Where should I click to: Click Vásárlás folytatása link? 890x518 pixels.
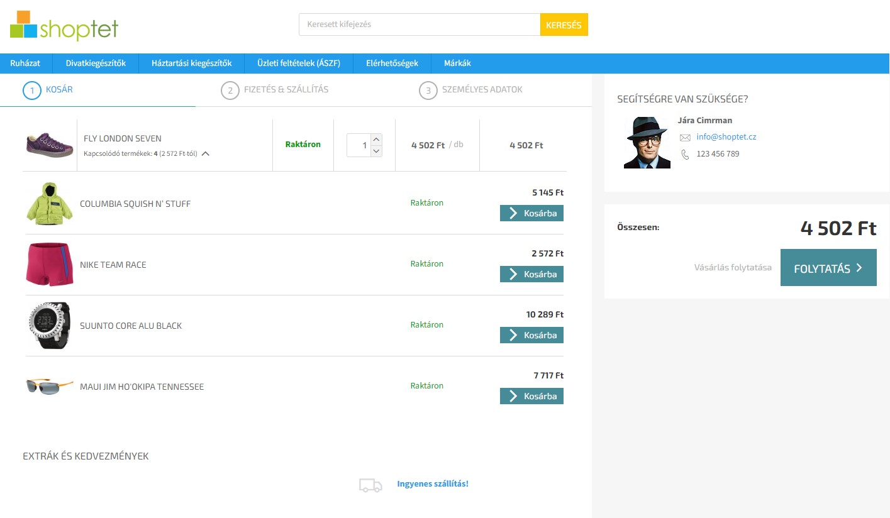[x=733, y=268]
